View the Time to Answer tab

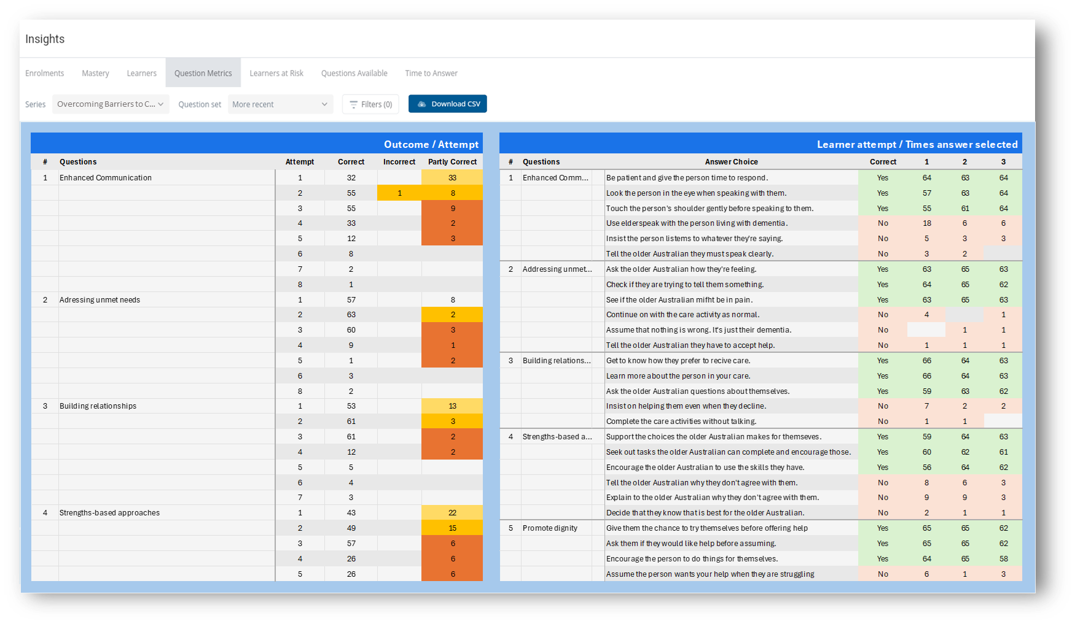(431, 74)
